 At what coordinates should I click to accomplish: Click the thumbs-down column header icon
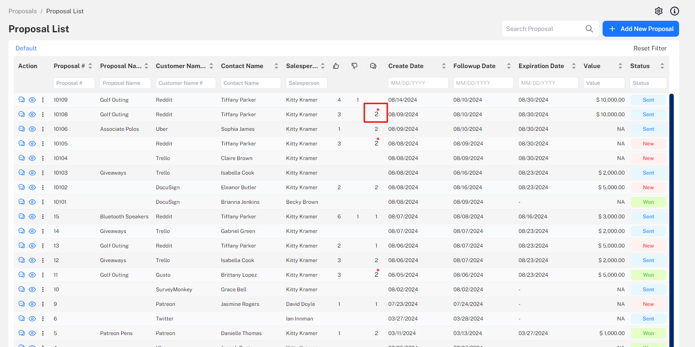click(355, 66)
